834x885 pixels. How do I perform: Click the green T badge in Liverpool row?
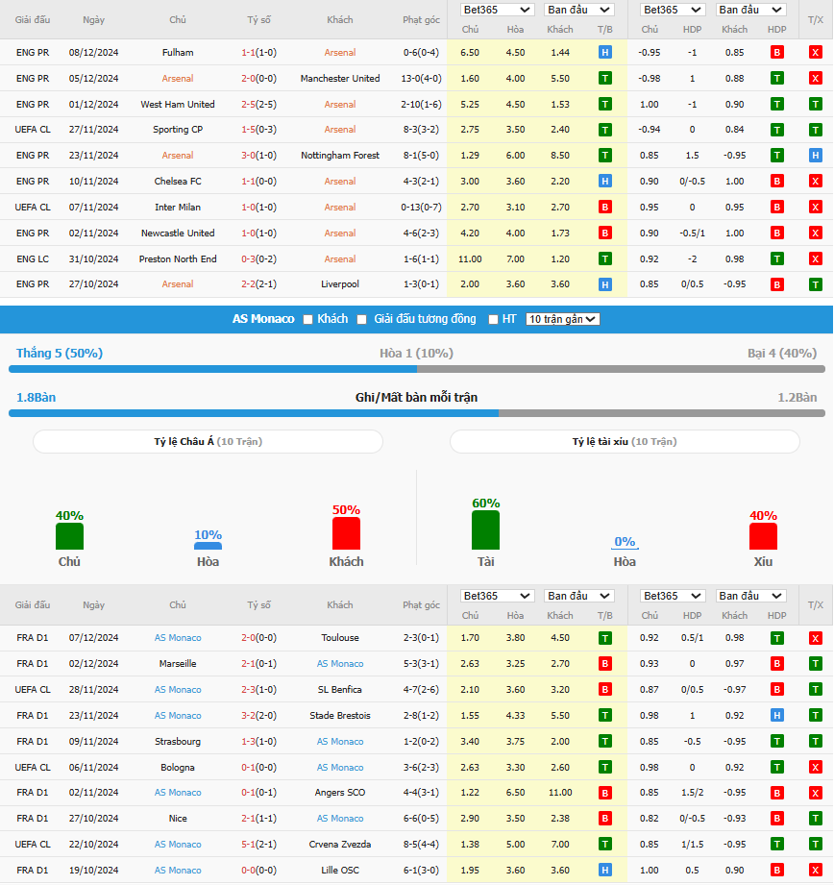tap(816, 284)
